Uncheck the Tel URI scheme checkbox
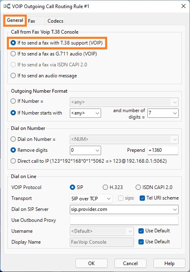 coord(142,198)
